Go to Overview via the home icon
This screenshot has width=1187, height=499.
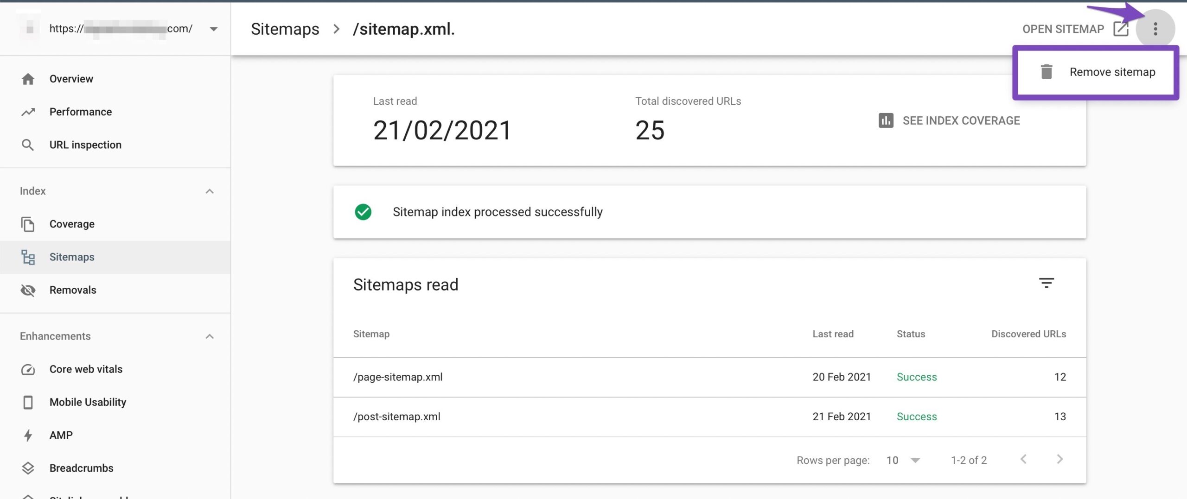(x=28, y=79)
